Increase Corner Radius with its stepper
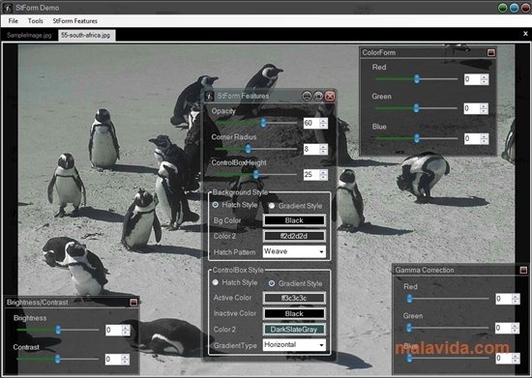 pyautogui.click(x=324, y=146)
